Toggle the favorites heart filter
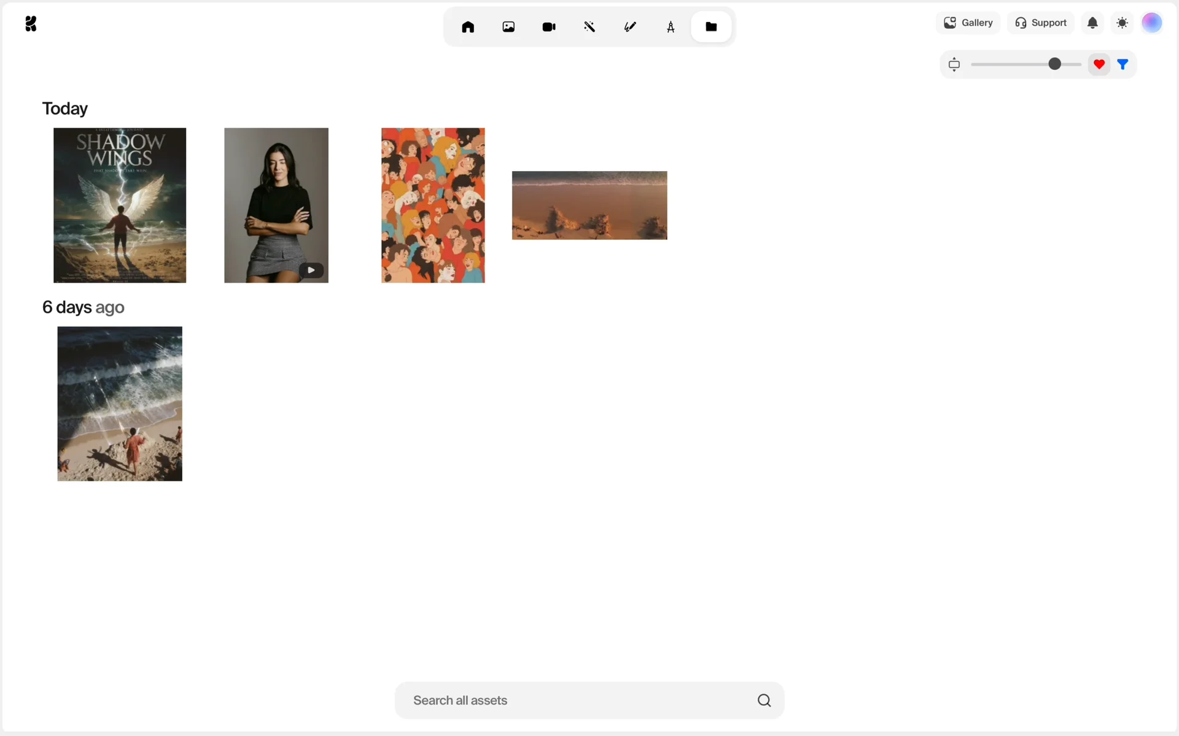Image resolution: width=1179 pixels, height=736 pixels. [x=1099, y=64]
